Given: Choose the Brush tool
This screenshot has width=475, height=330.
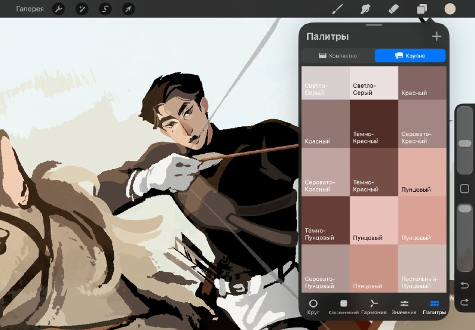Looking at the screenshot, I should coord(337,9).
